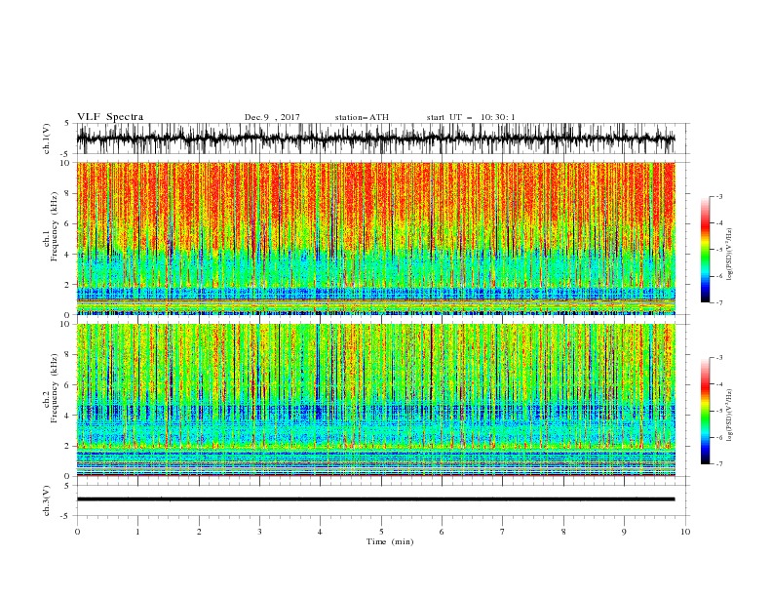772x597 pixels.
Task: Click the log(PSD) label beside the ch.2 color bar
Action: (x=729, y=416)
